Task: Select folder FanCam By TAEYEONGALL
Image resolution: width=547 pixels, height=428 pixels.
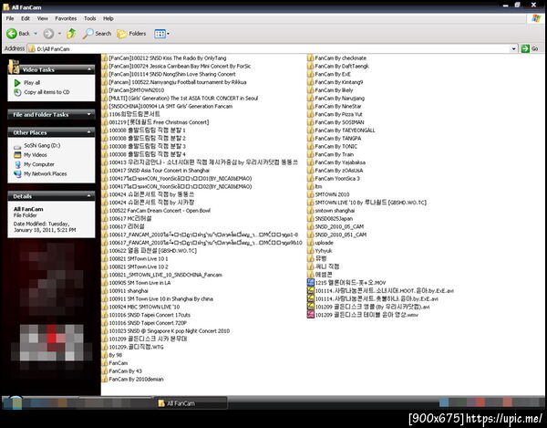Action: pos(341,130)
